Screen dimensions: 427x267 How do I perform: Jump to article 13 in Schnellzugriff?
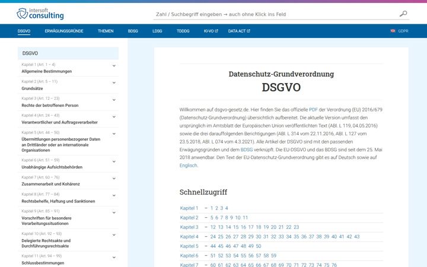221,227
